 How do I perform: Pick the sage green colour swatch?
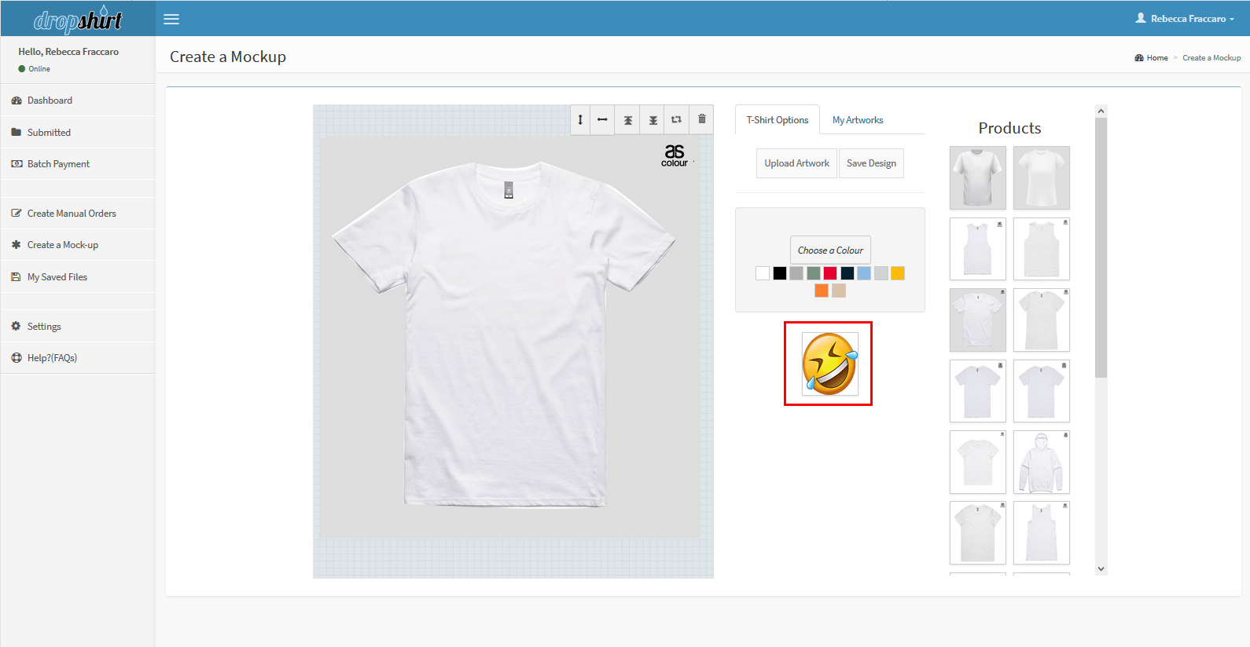tap(814, 273)
